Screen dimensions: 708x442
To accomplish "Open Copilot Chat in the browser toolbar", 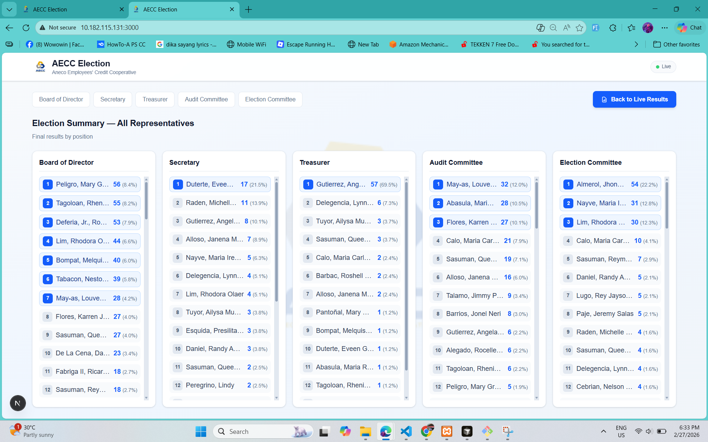I will pyautogui.click(x=689, y=28).
